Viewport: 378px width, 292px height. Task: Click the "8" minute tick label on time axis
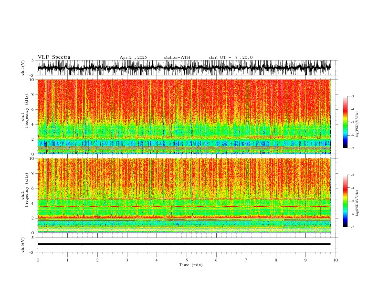[x=276, y=260]
